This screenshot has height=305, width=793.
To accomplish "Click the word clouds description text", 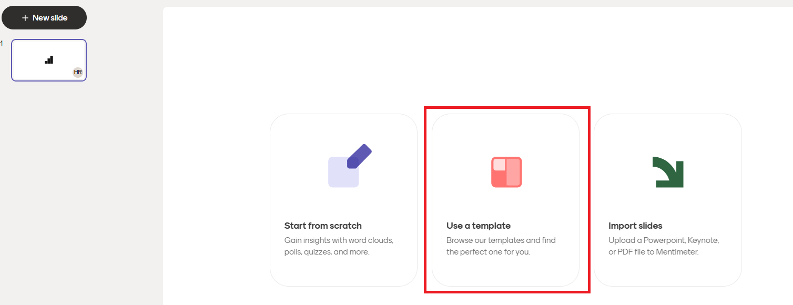I will pyautogui.click(x=339, y=246).
